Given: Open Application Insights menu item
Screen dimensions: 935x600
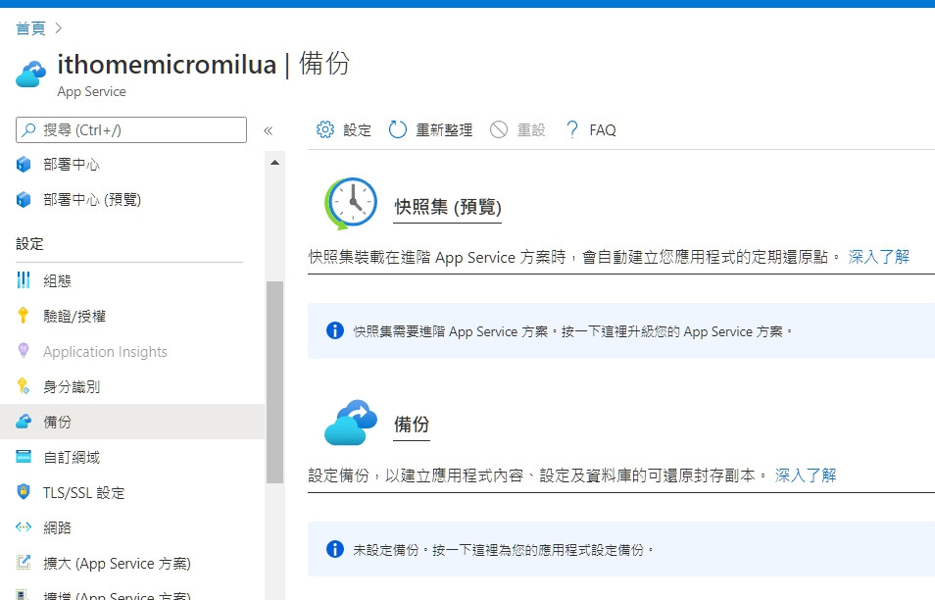Looking at the screenshot, I should pos(105,352).
